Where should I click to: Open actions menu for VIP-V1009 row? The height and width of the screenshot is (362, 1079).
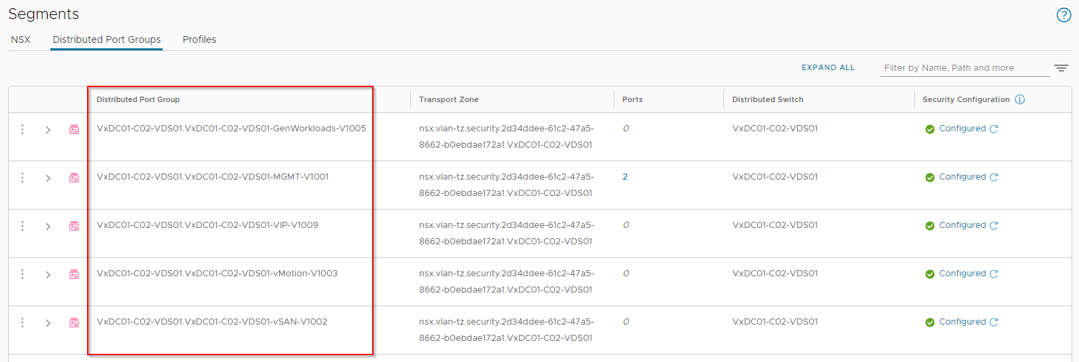coord(22,226)
